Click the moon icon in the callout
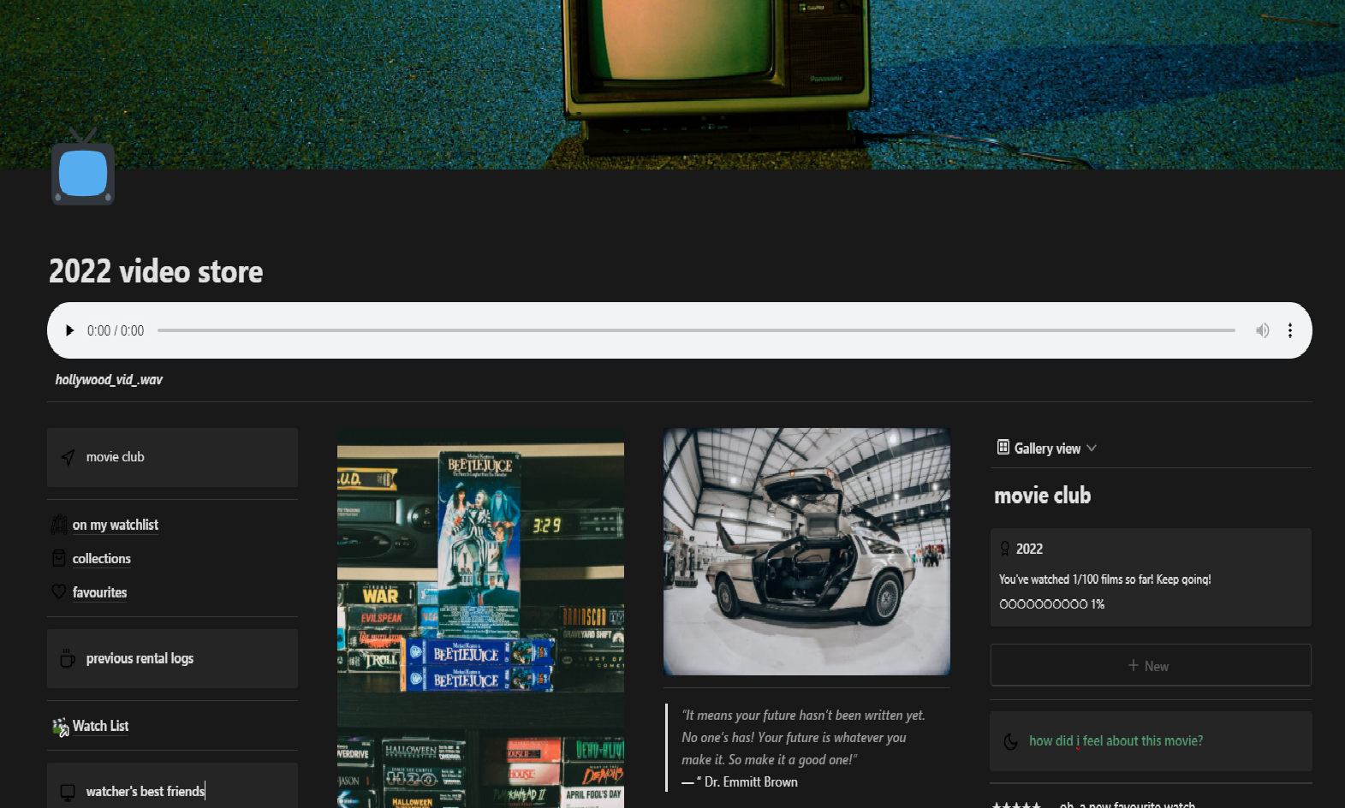This screenshot has height=808, width=1345. pos(1011,741)
